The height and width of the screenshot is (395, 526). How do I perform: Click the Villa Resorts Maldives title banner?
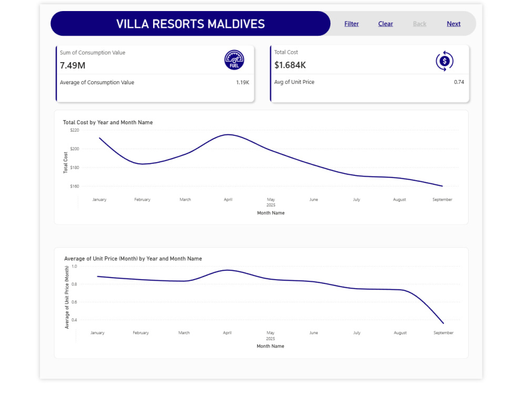tap(190, 24)
